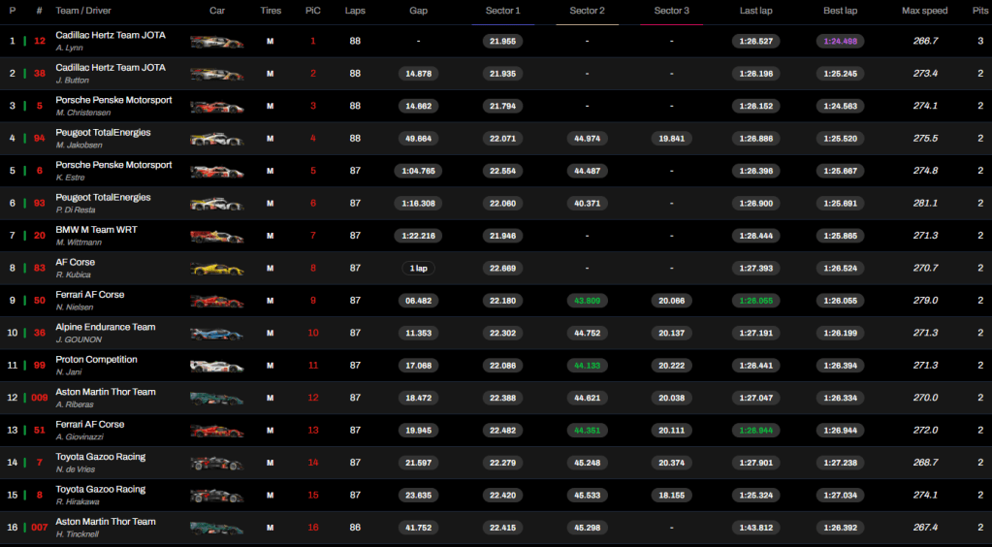Click yellow AF Corse car for #83 Kubica

pos(217,269)
